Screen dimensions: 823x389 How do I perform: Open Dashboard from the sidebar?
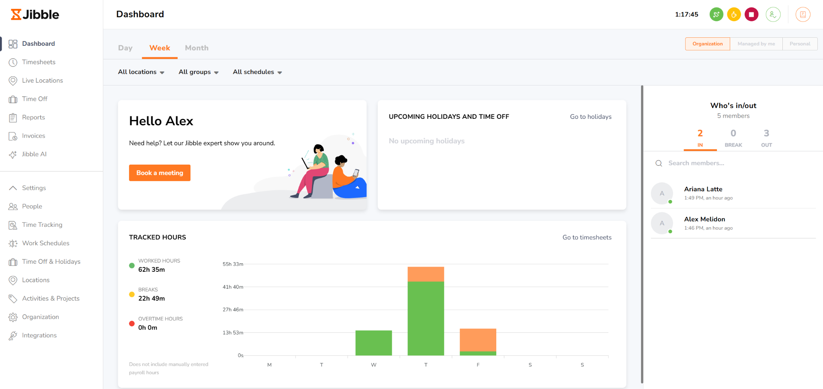coord(38,44)
